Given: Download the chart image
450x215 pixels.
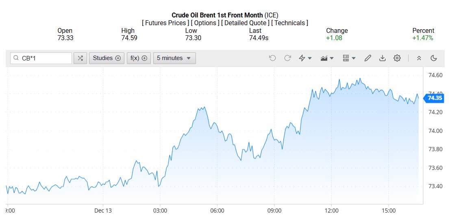Looking at the screenshot, I should 382,58.
